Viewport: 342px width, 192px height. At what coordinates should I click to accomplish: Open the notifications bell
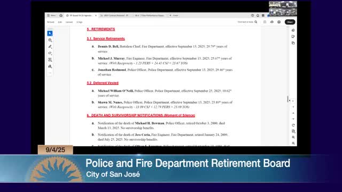click(258, 15)
